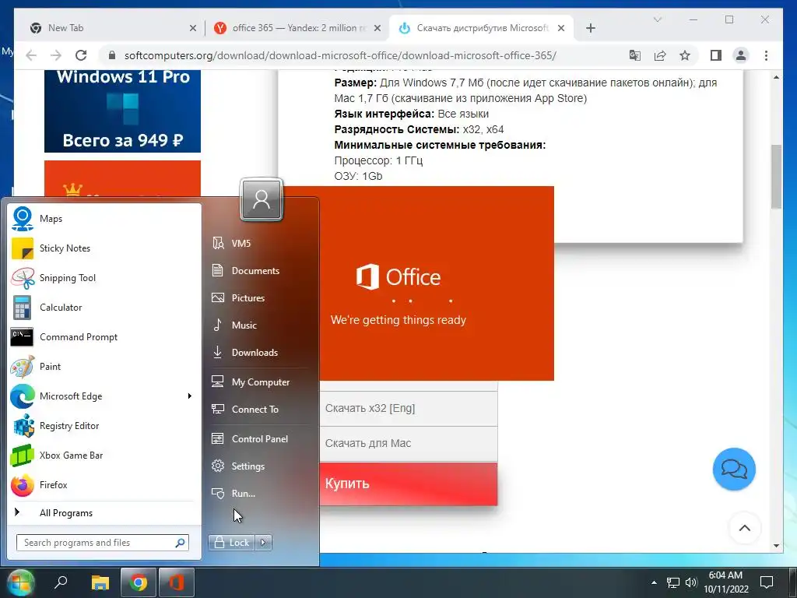This screenshot has width=797, height=598.
Task: Reload the current page
Action: (x=81, y=55)
